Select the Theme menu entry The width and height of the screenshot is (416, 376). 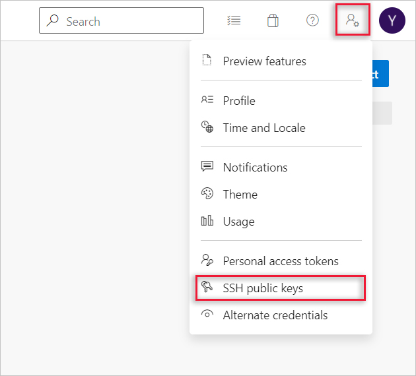(x=240, y=195)
